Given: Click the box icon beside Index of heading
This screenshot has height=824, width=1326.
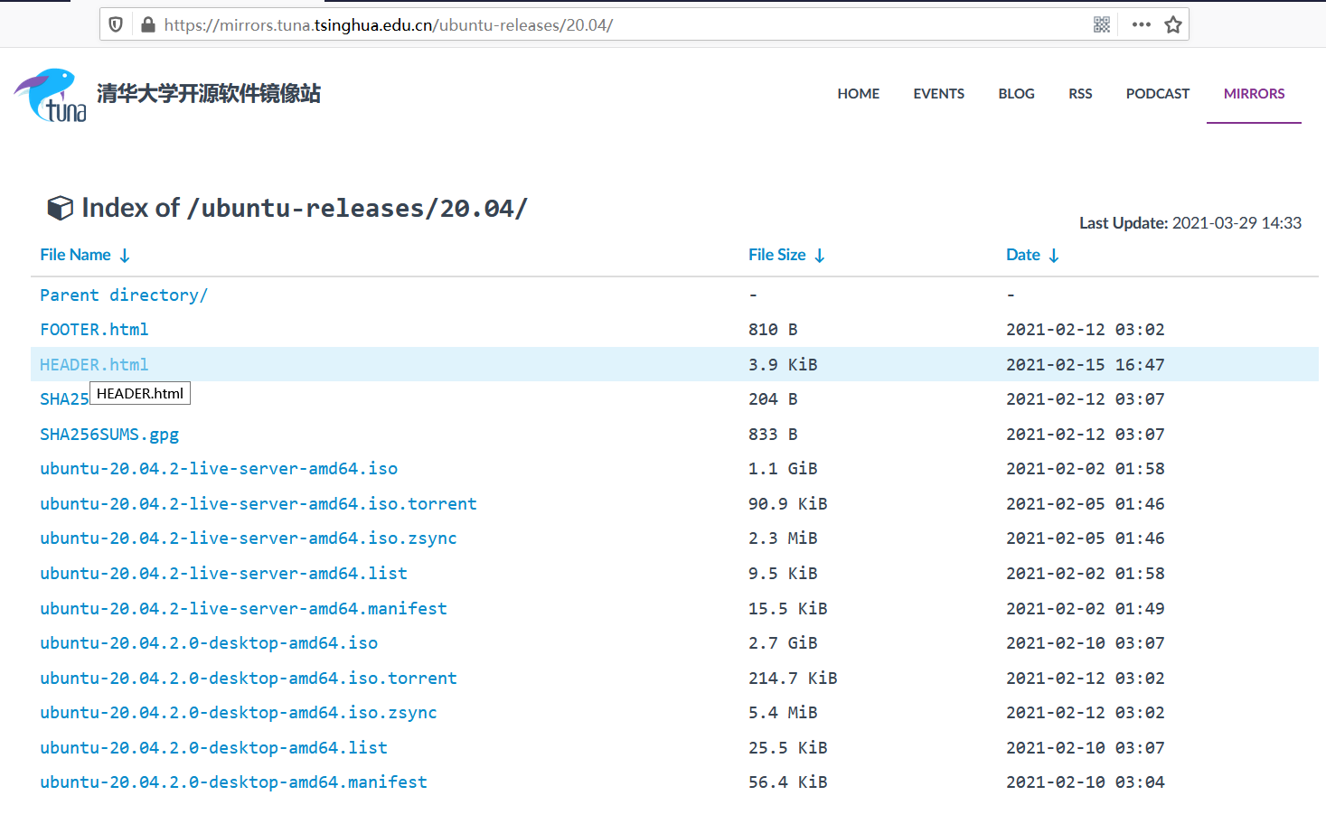Looking at the screenshot, I should point(60,208).
